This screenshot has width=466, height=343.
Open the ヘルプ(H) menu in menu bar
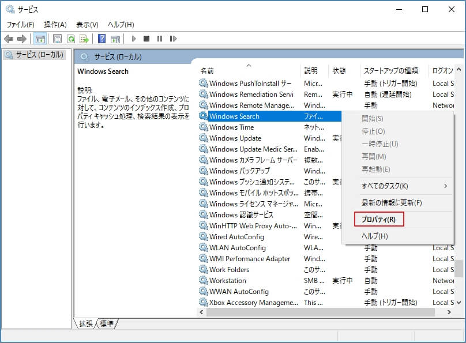click(121, 24)
